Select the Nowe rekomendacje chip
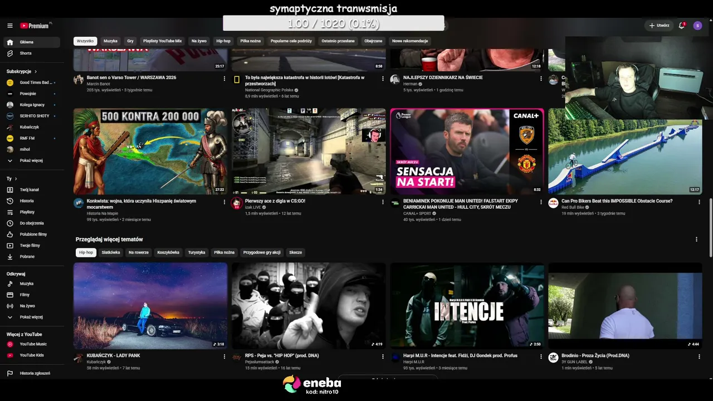Image resolution: width=713 pixels, height=401 pixels. pyautogui.click(x=410, y=41)
